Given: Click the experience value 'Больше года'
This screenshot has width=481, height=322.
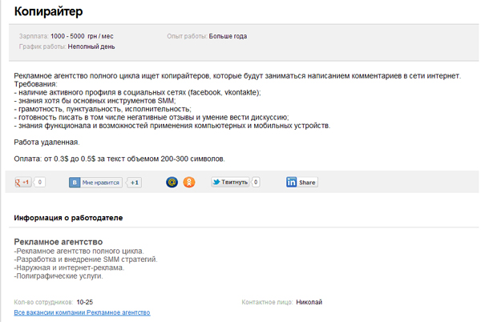Looking at the screenshot, I should pyautogui.click(x=228, y=36).
